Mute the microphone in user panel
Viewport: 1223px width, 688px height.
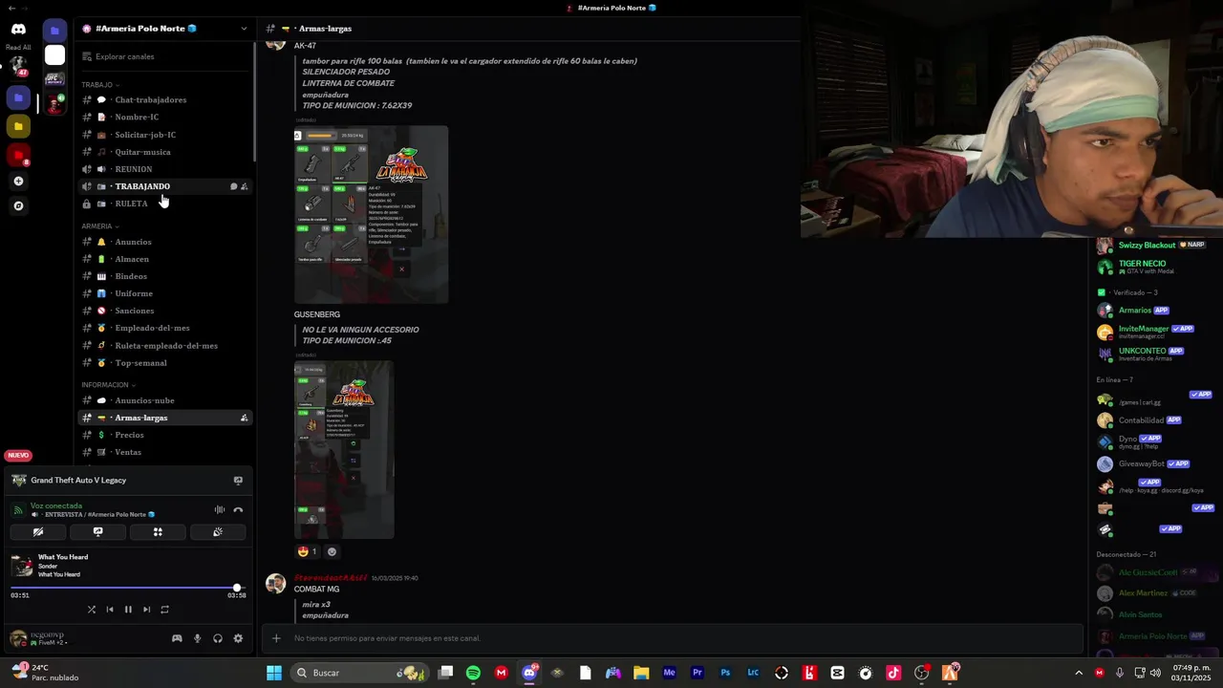point(197,638)
